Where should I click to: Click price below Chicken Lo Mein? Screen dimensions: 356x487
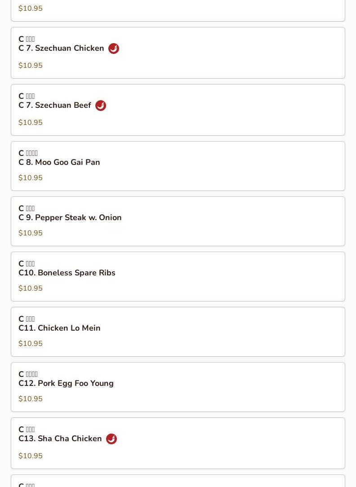pyautogui.click(x=31, y=344)
